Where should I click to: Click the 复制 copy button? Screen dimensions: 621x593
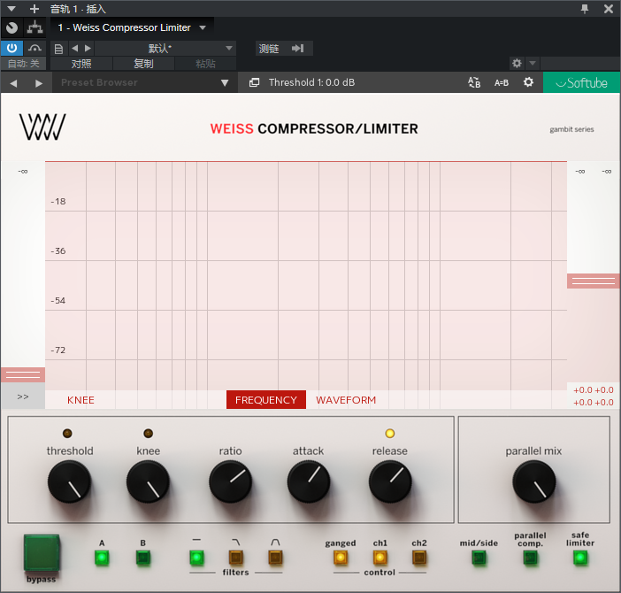(x=143, y=64)
